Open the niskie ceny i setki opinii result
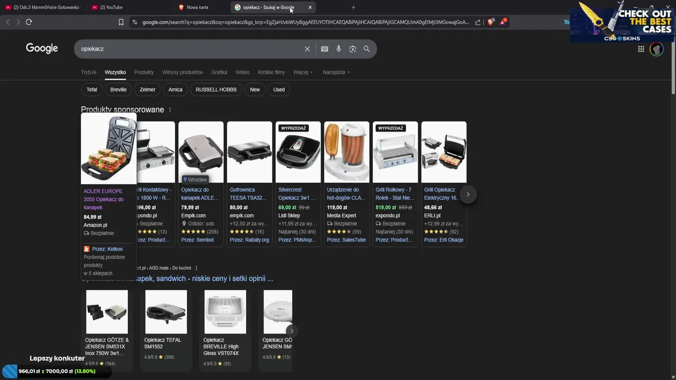 click(177, 279)
